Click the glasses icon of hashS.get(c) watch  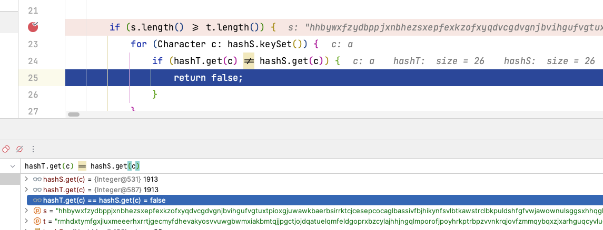[x=37, y=179]
